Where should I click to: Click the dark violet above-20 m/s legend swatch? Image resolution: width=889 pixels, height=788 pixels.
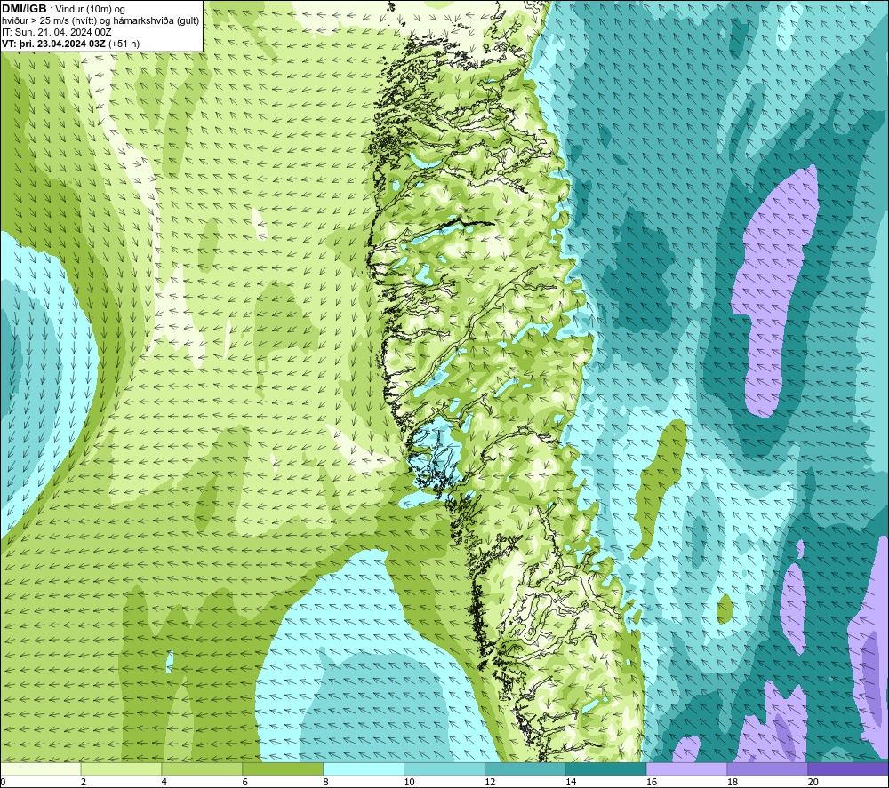[848, 768]
